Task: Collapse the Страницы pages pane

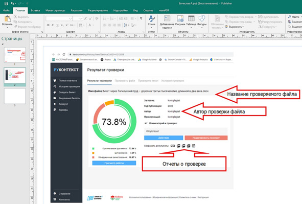Action: [x=3, y=44]
